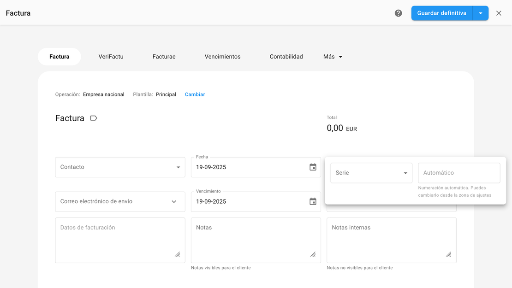Open the Contabilidad tab
The image size is (512, 288).
[x=286, y=57]
